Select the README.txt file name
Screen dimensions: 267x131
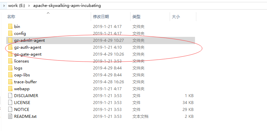pyautogui.click(x=25, y=116)
